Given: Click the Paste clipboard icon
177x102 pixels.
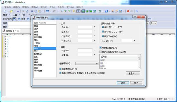Looking at the screenshot, I should point(40,11).
